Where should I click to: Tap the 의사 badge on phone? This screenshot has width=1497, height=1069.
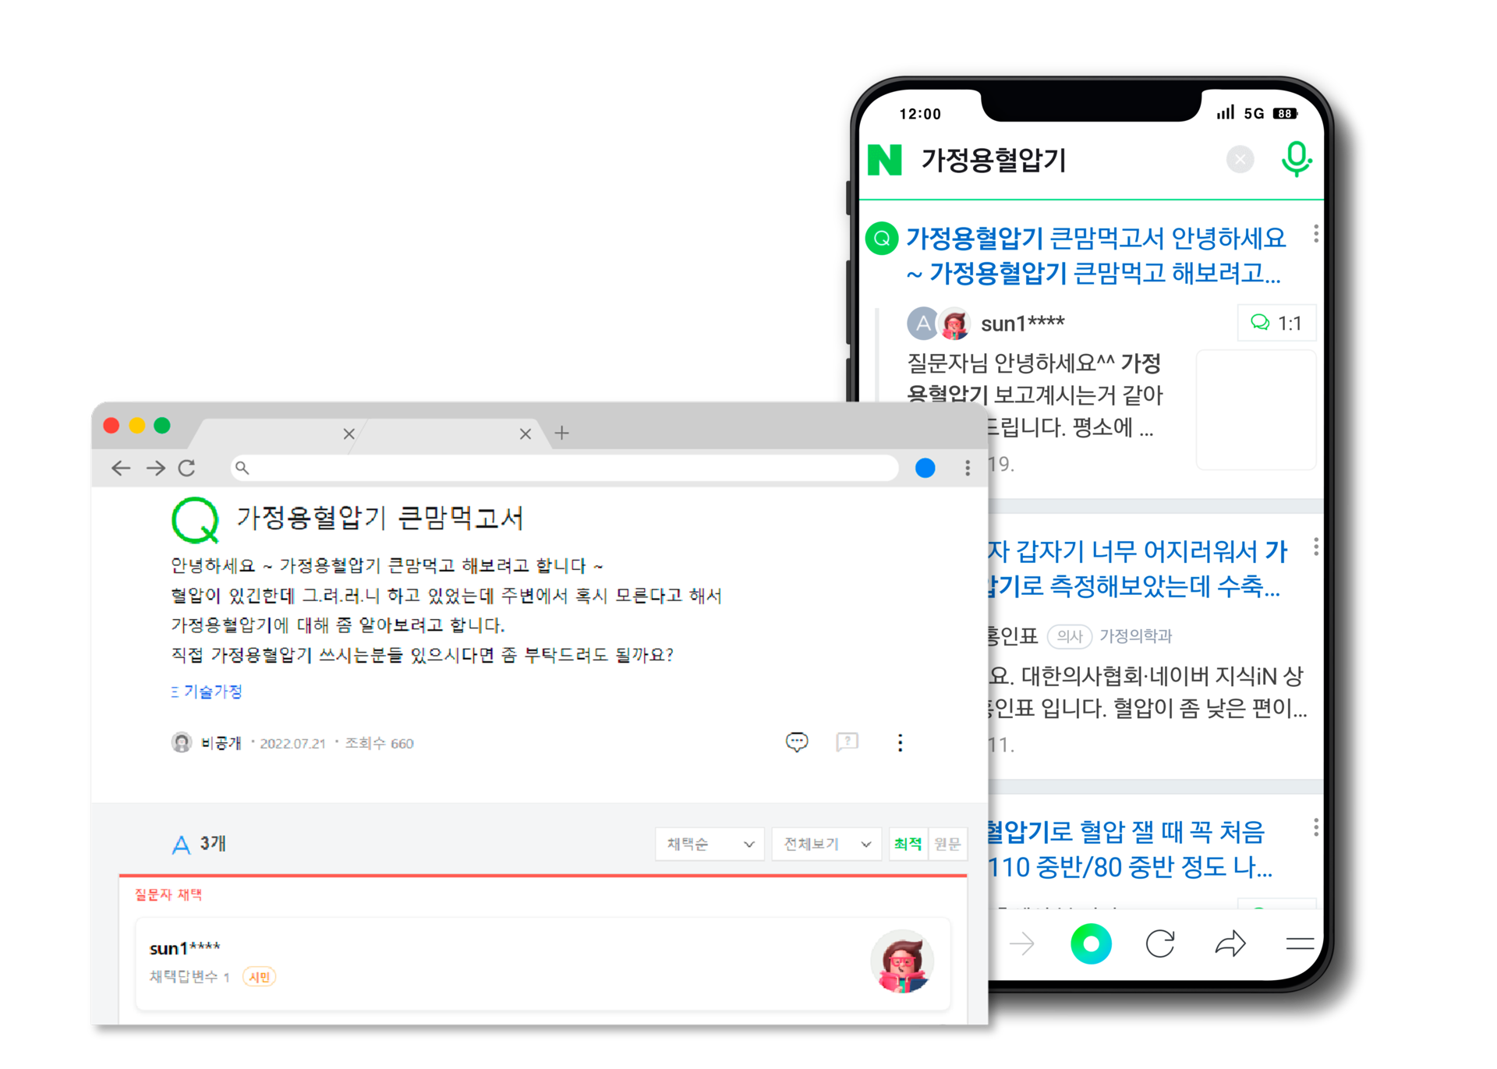click(x=1070, y=636)
